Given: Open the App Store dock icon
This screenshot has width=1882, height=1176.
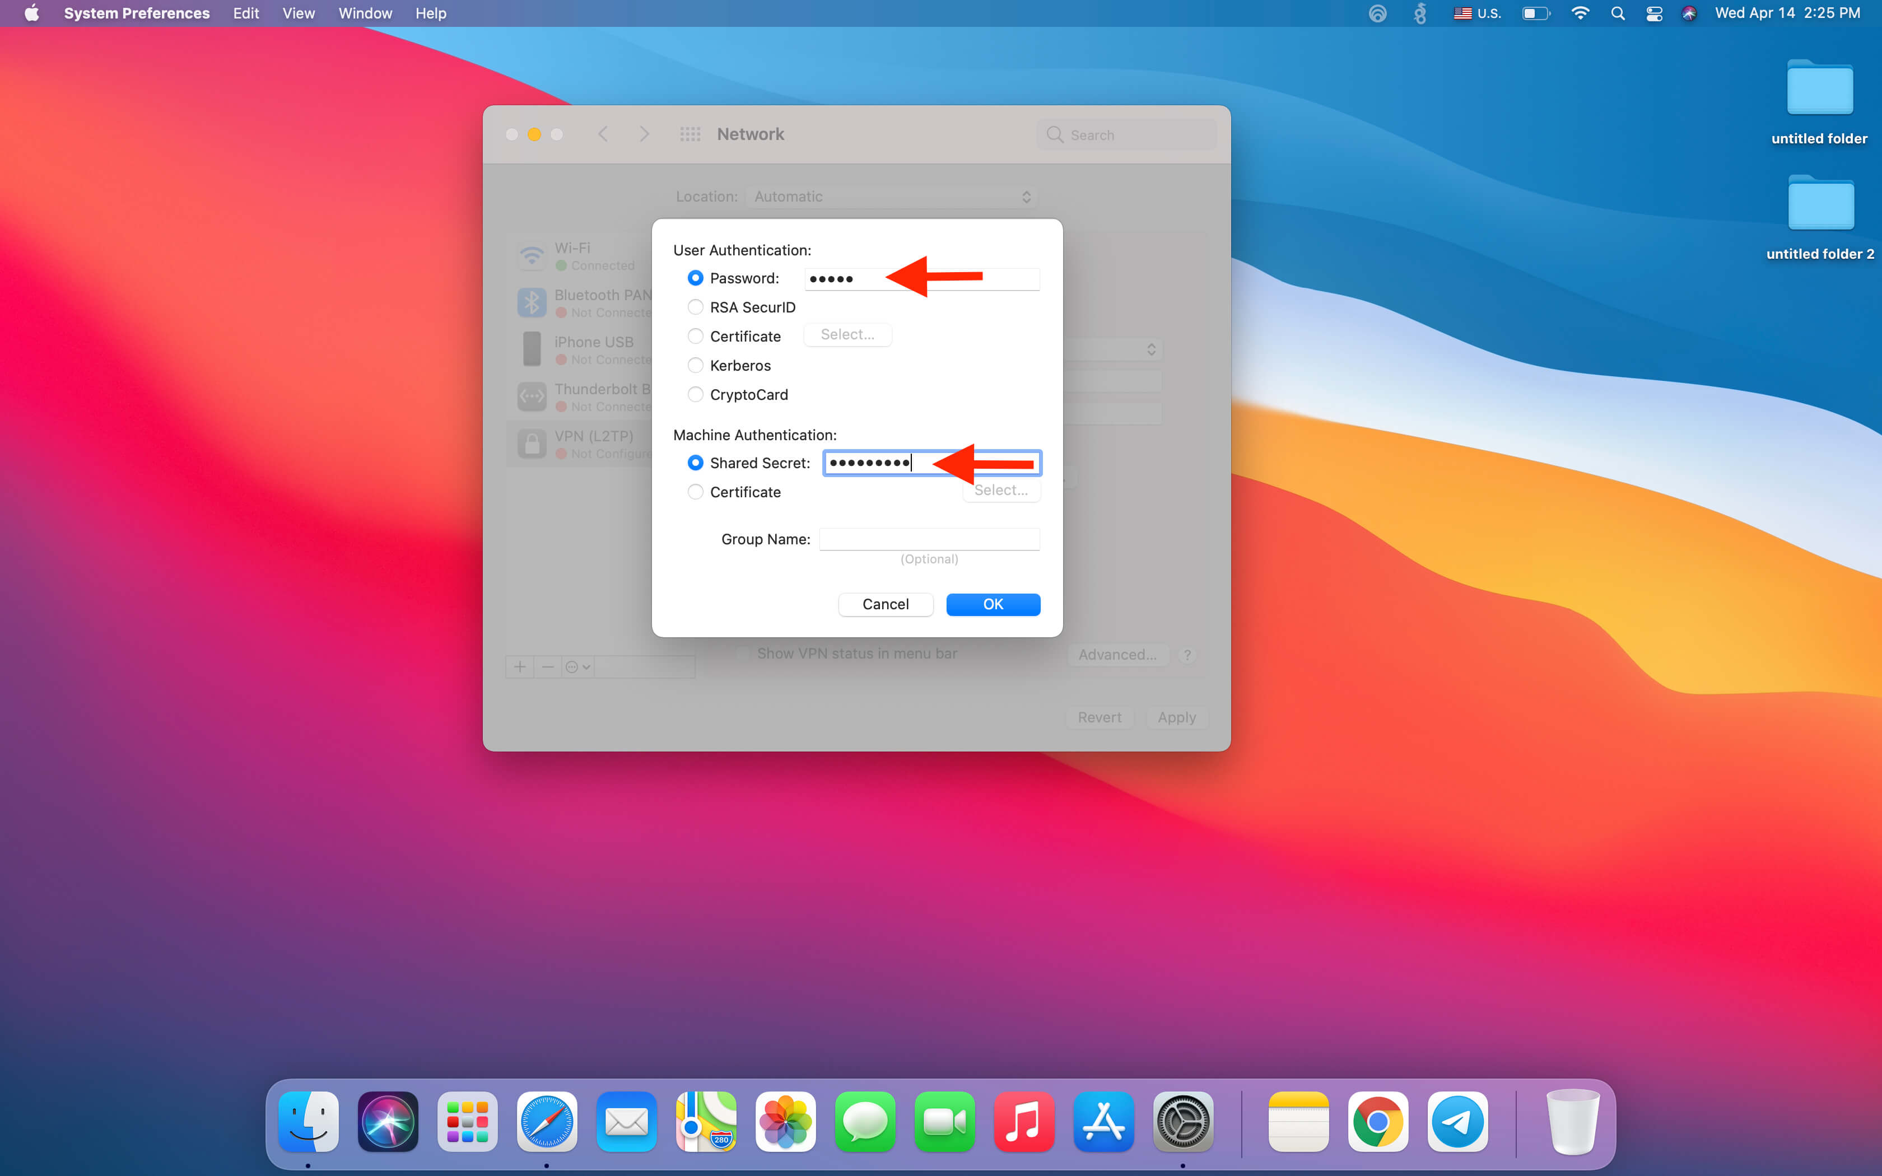Looking at the screenshot, I should click(1103, 1122).
